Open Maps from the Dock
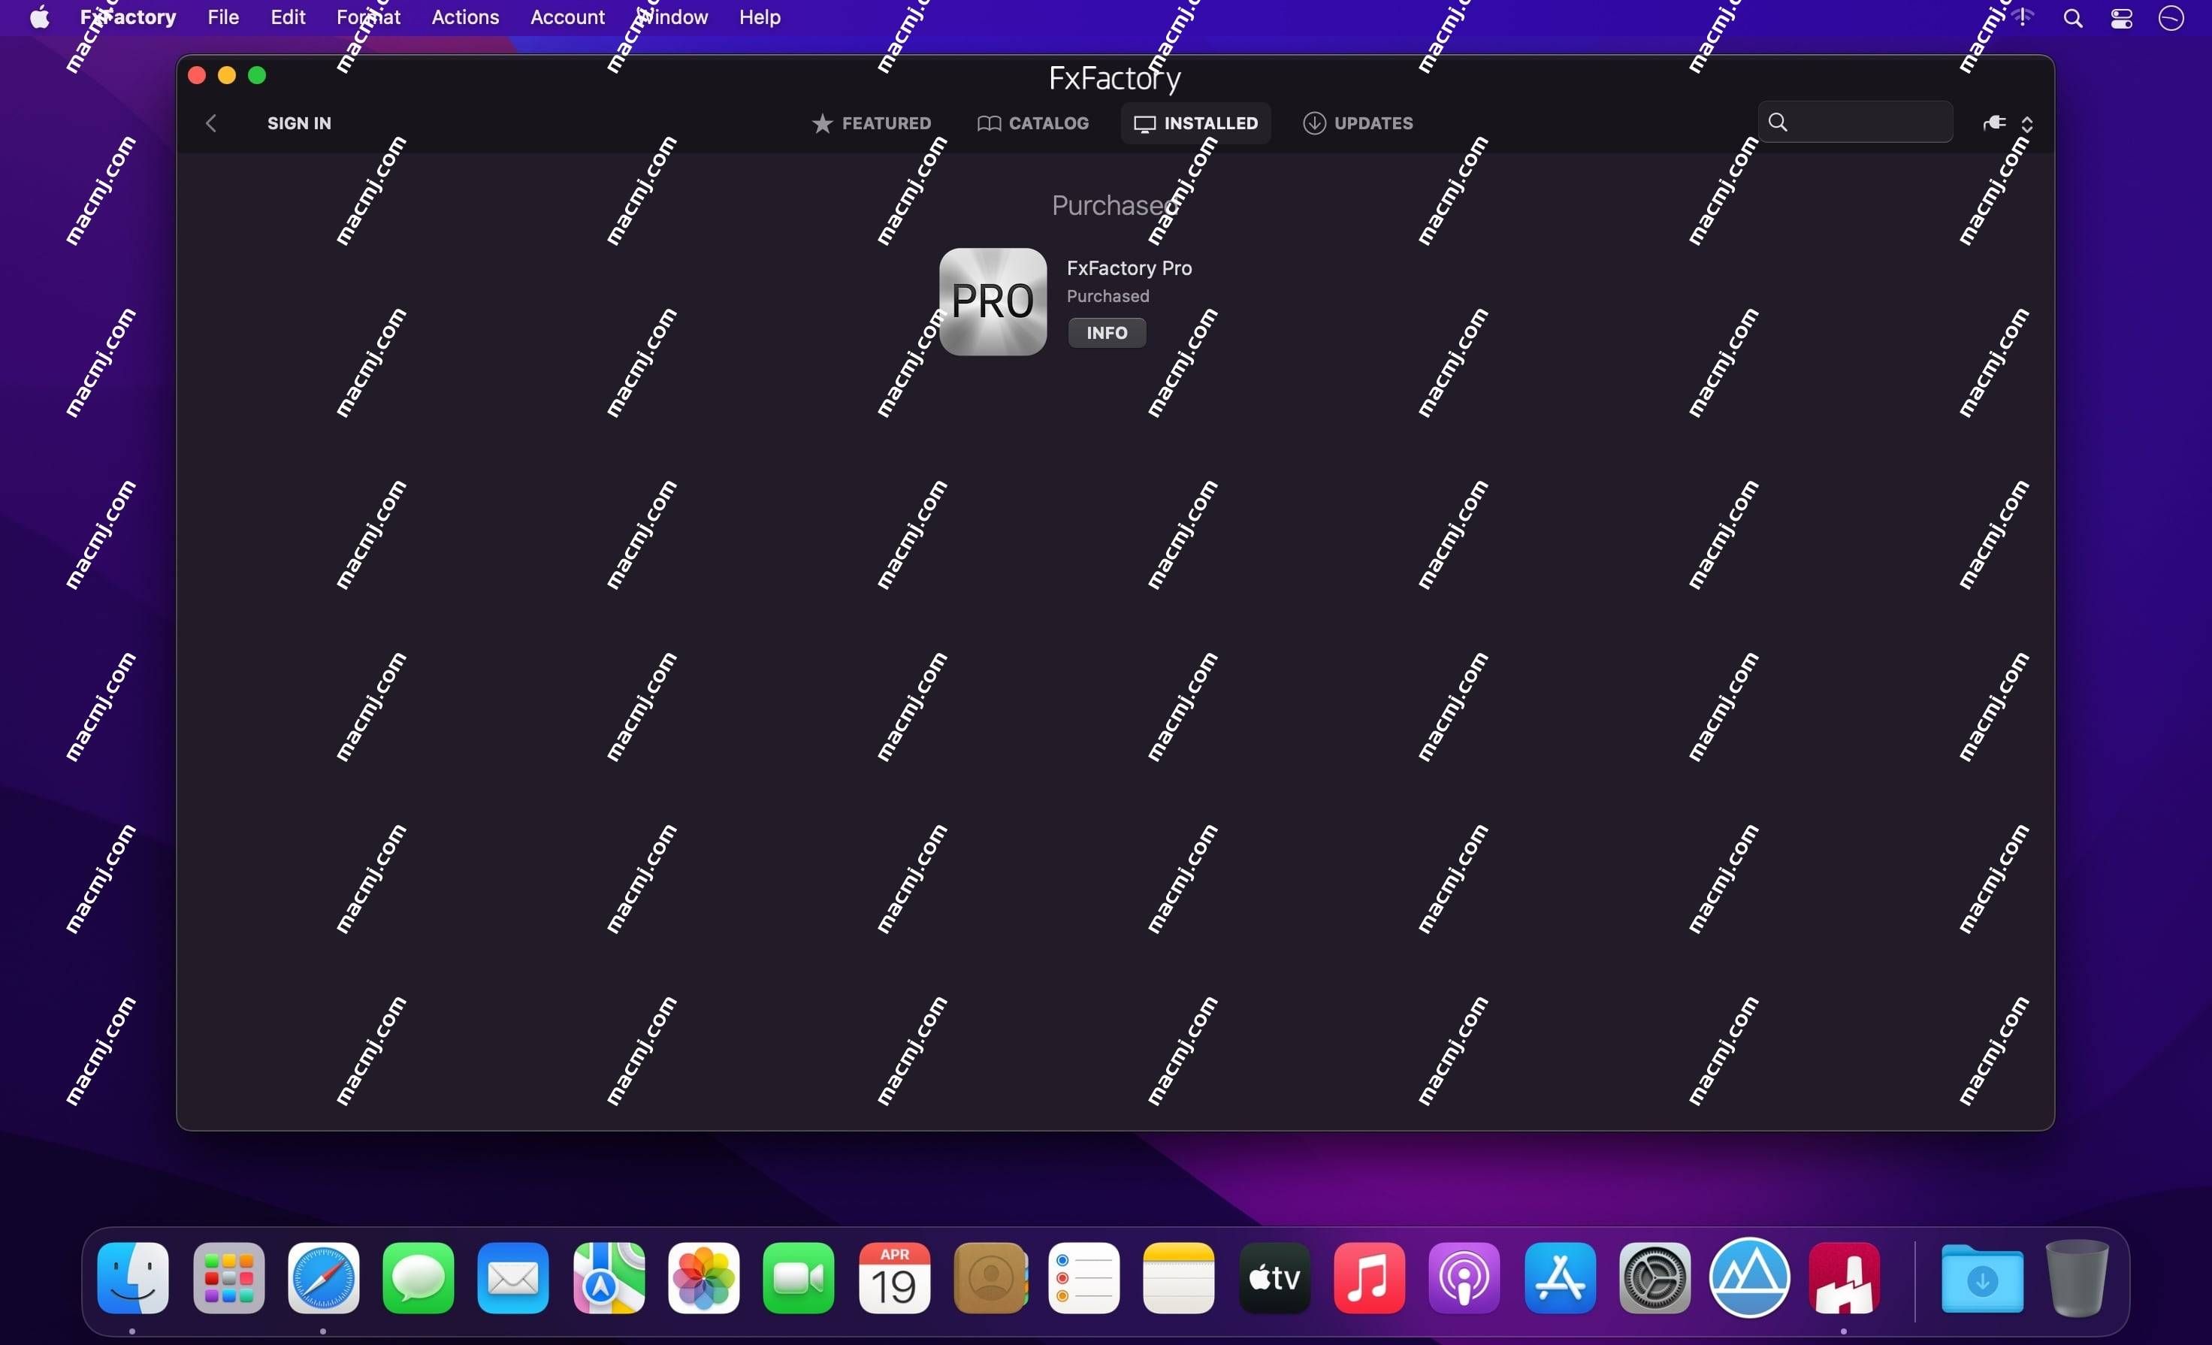 [609, 1279]
